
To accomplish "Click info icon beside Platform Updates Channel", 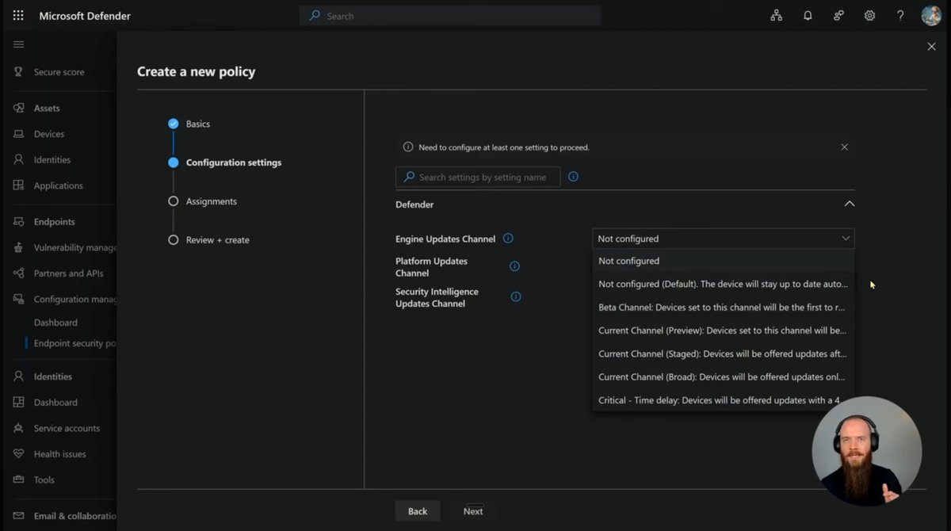I will 514,266.
